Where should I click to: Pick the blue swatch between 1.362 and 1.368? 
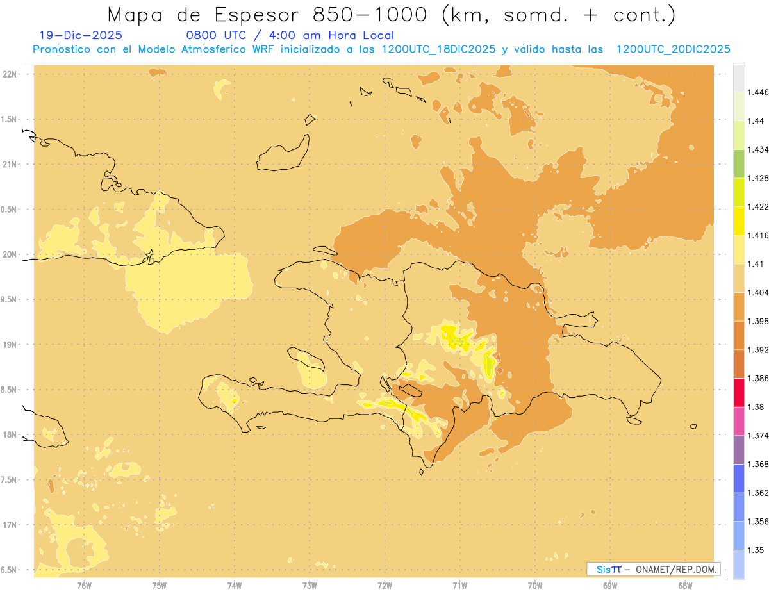pyautogui.click(x=739, y=479)
